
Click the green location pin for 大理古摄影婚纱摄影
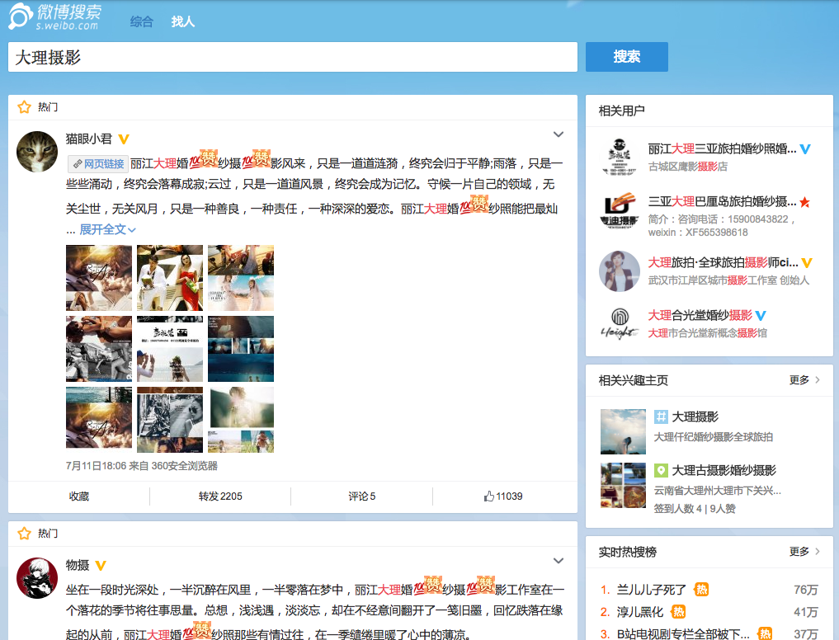pyautogui.click(x=661, y=470)
